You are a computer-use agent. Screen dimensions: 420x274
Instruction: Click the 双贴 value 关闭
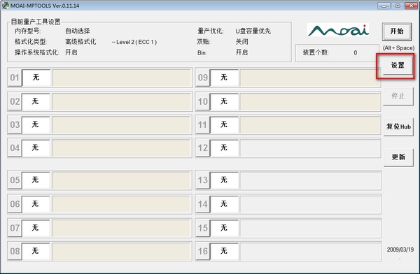pyautogui.click(x=241, y=42)
